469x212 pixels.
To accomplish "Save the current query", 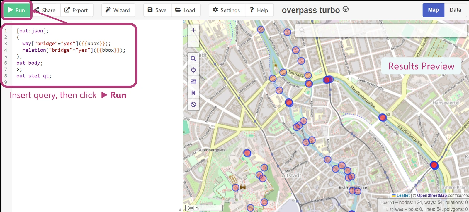I will pos(157,10).
